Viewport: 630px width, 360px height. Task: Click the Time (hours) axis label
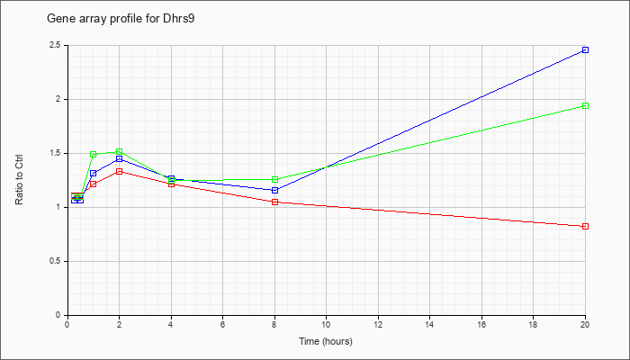point(326,341)
